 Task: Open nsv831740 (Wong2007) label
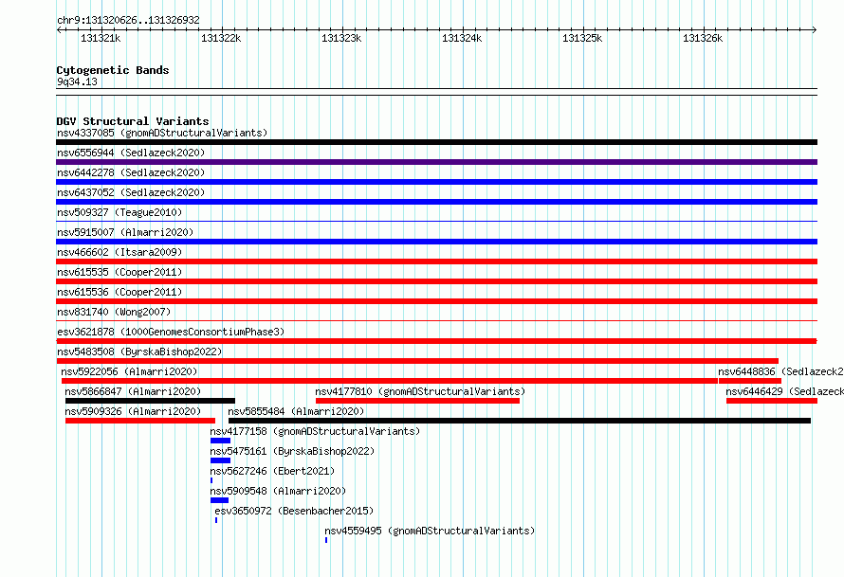(x=114, y=312)
